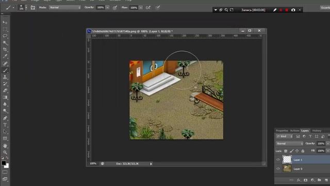Open the recorder bar dropdown arrow

[216, 10]
